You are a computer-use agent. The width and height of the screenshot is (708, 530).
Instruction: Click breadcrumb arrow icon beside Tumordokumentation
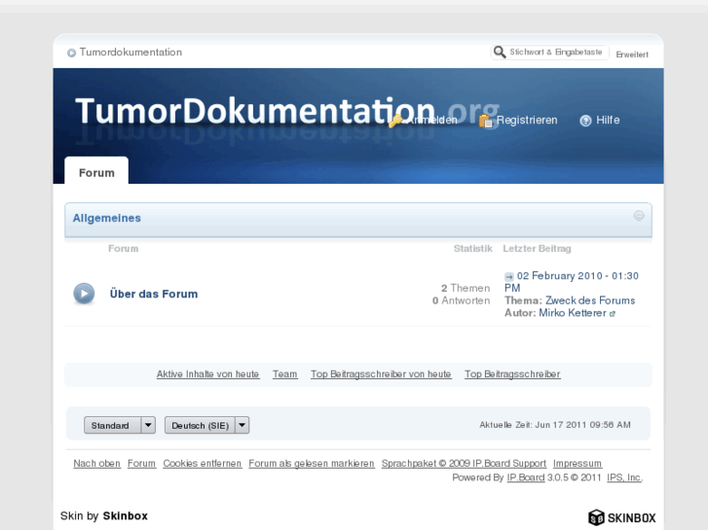tap(71, 53)
